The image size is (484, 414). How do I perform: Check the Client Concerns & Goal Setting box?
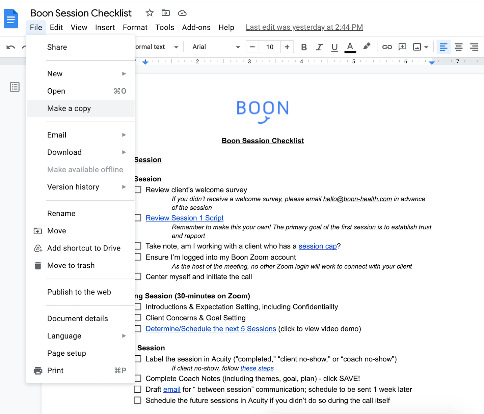pos(138,318)
